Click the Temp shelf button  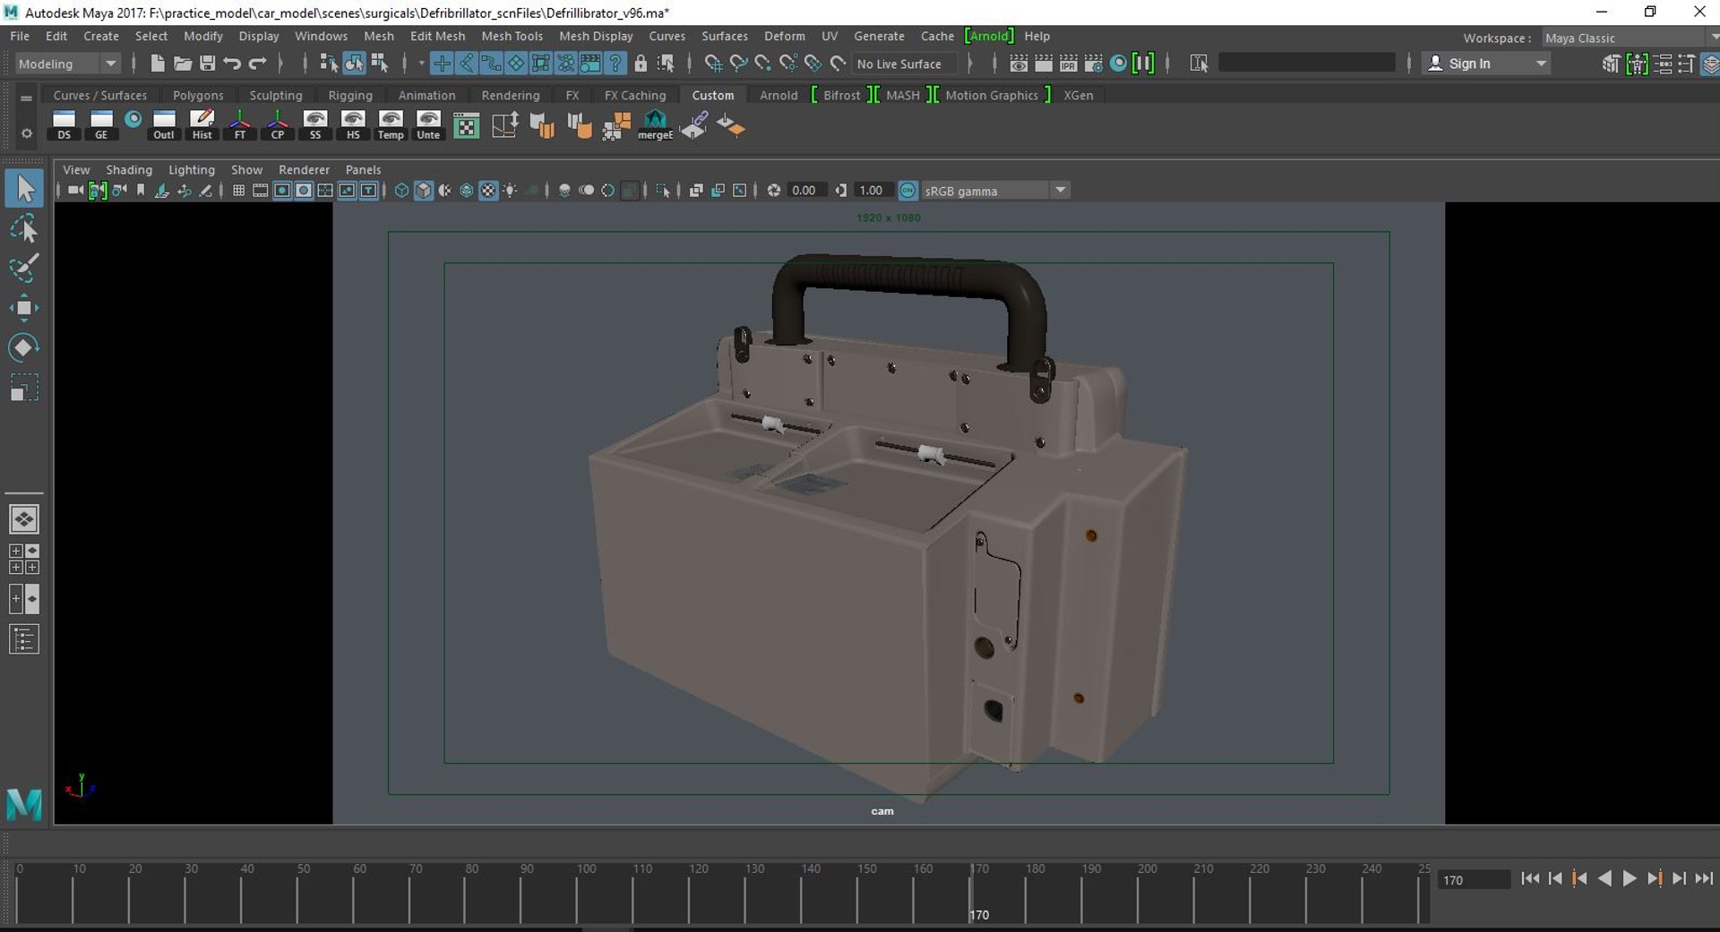tap(391, 125)
